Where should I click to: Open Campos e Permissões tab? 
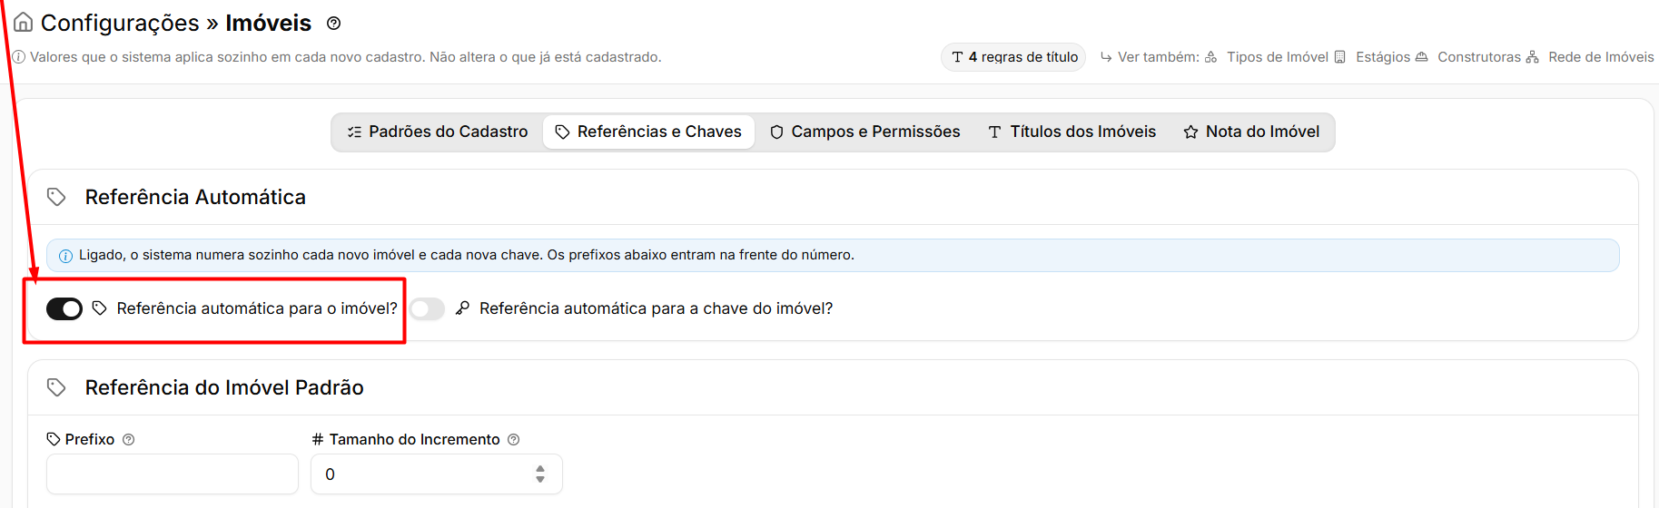click(x=865, y=132)
